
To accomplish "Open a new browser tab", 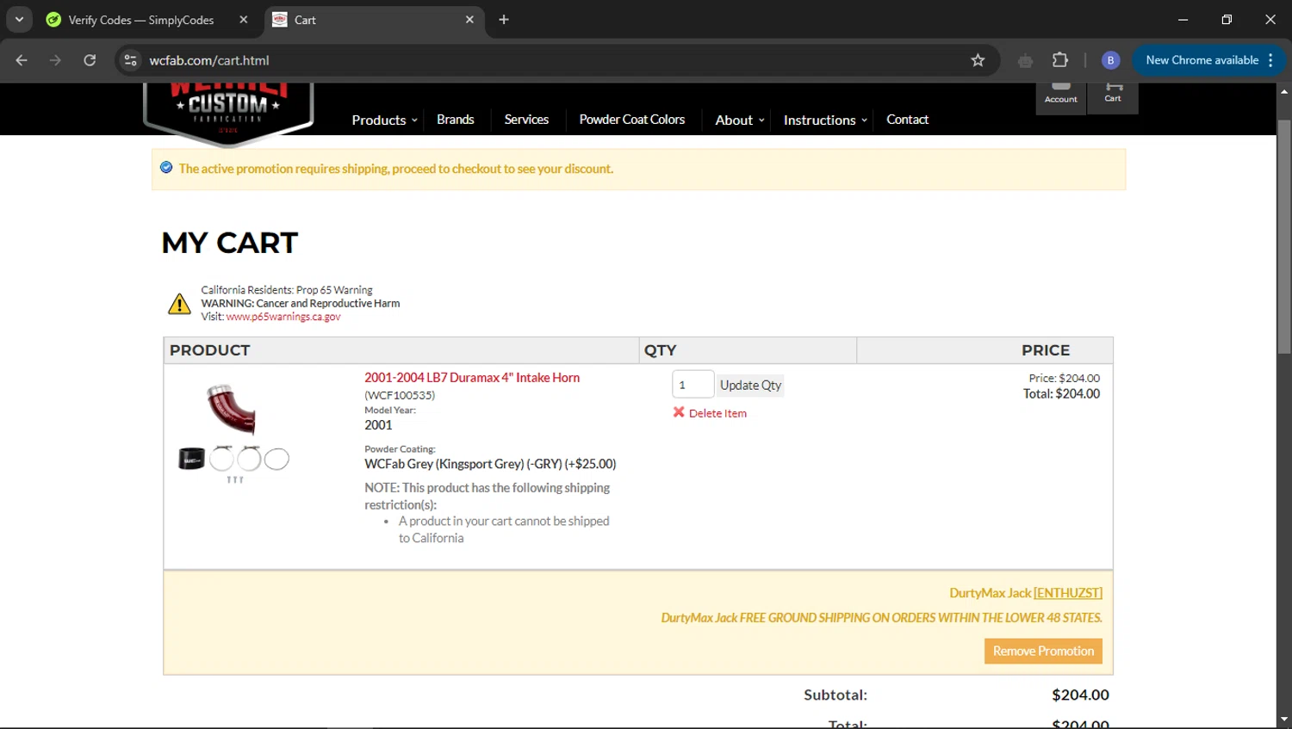I will tap(504, 19).
